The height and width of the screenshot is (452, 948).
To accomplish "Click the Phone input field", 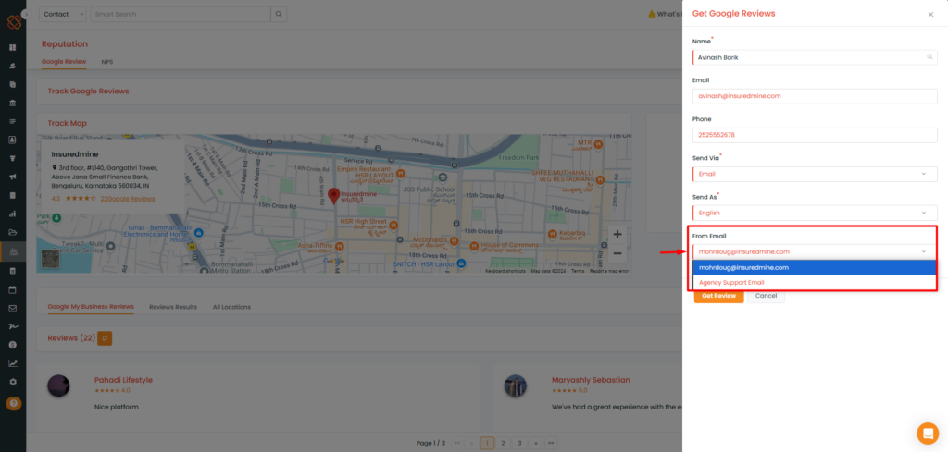I will click(815, 135).
